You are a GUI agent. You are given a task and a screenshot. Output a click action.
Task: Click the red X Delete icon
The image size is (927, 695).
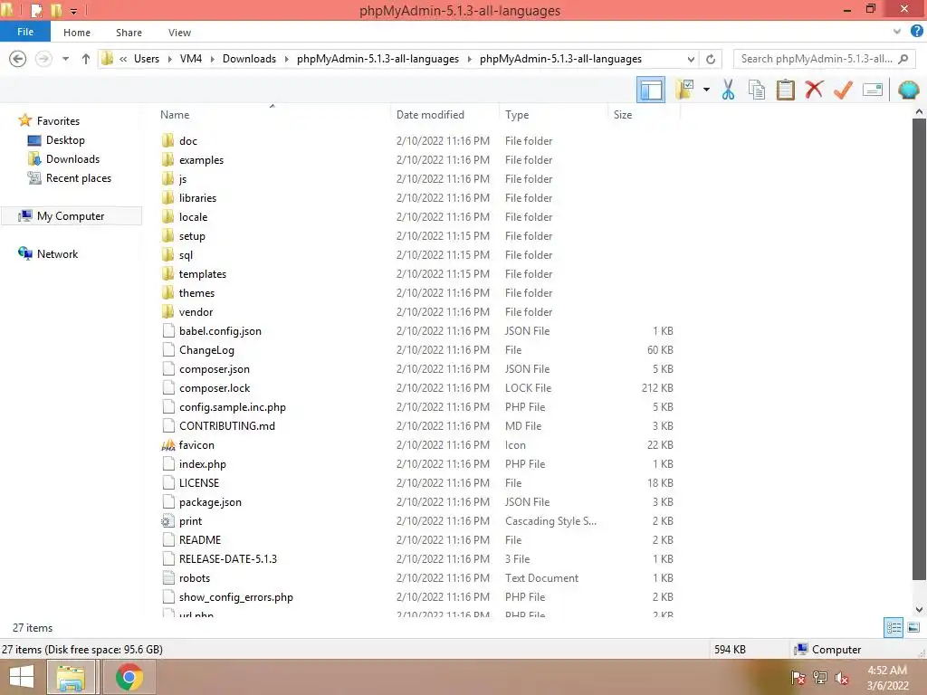pyautogui.click(x=814, y=90)
